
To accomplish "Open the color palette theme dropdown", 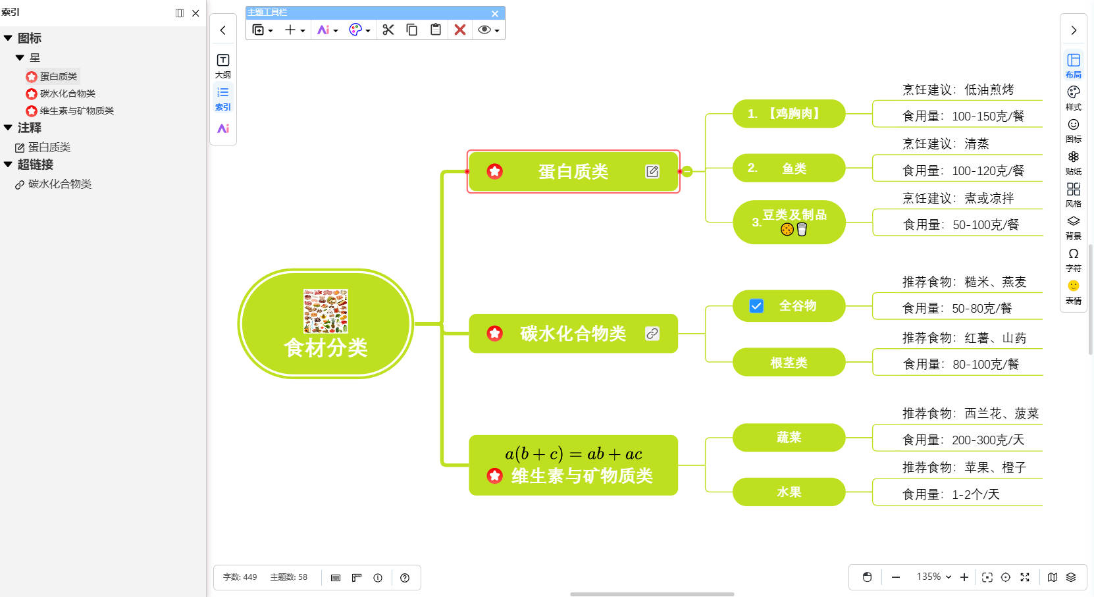I will tap(359, 30).
